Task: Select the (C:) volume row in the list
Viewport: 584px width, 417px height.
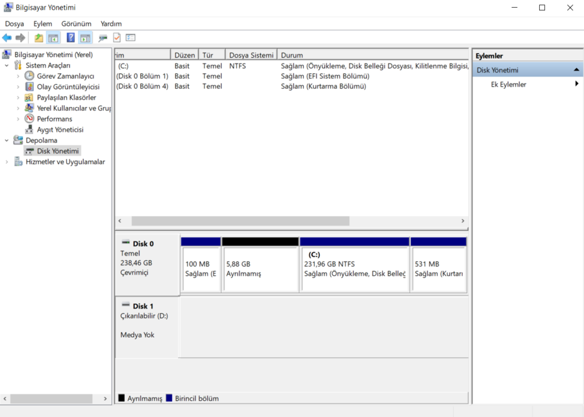Action: 291,66
